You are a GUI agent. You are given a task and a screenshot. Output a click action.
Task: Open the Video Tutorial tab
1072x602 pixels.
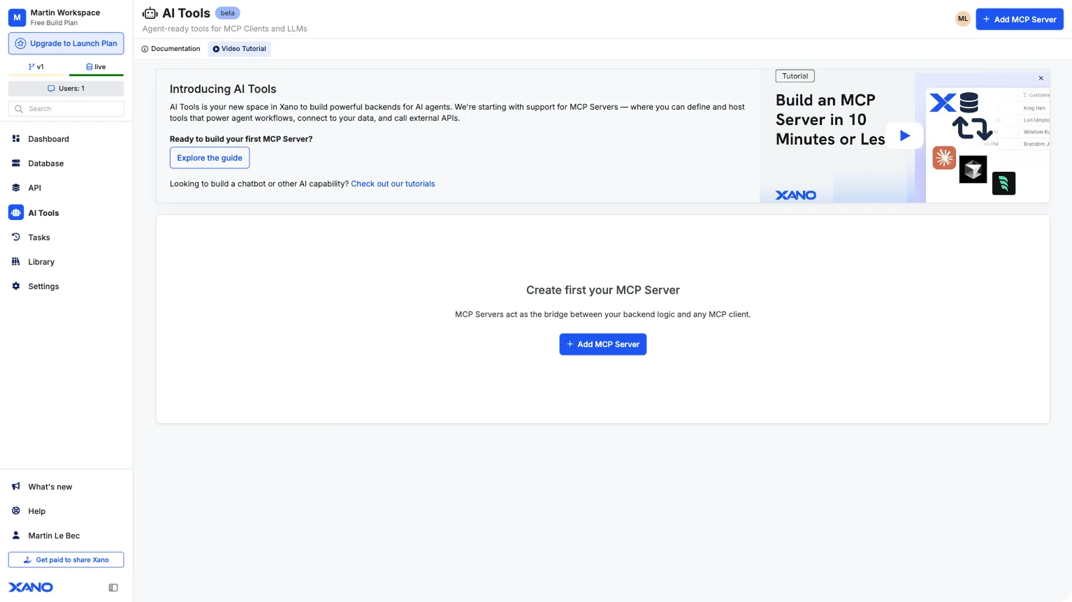240,49
